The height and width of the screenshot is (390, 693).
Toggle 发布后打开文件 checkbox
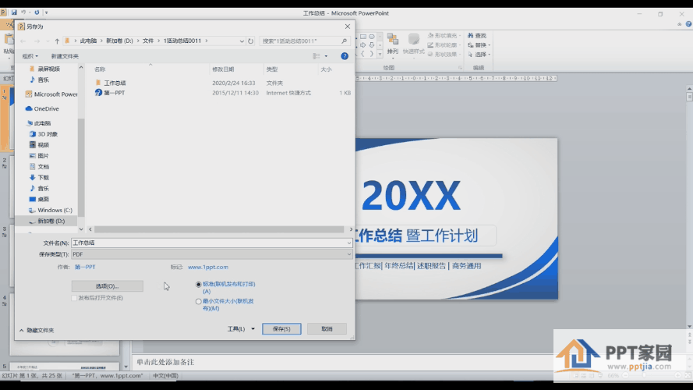click(74, 298)
